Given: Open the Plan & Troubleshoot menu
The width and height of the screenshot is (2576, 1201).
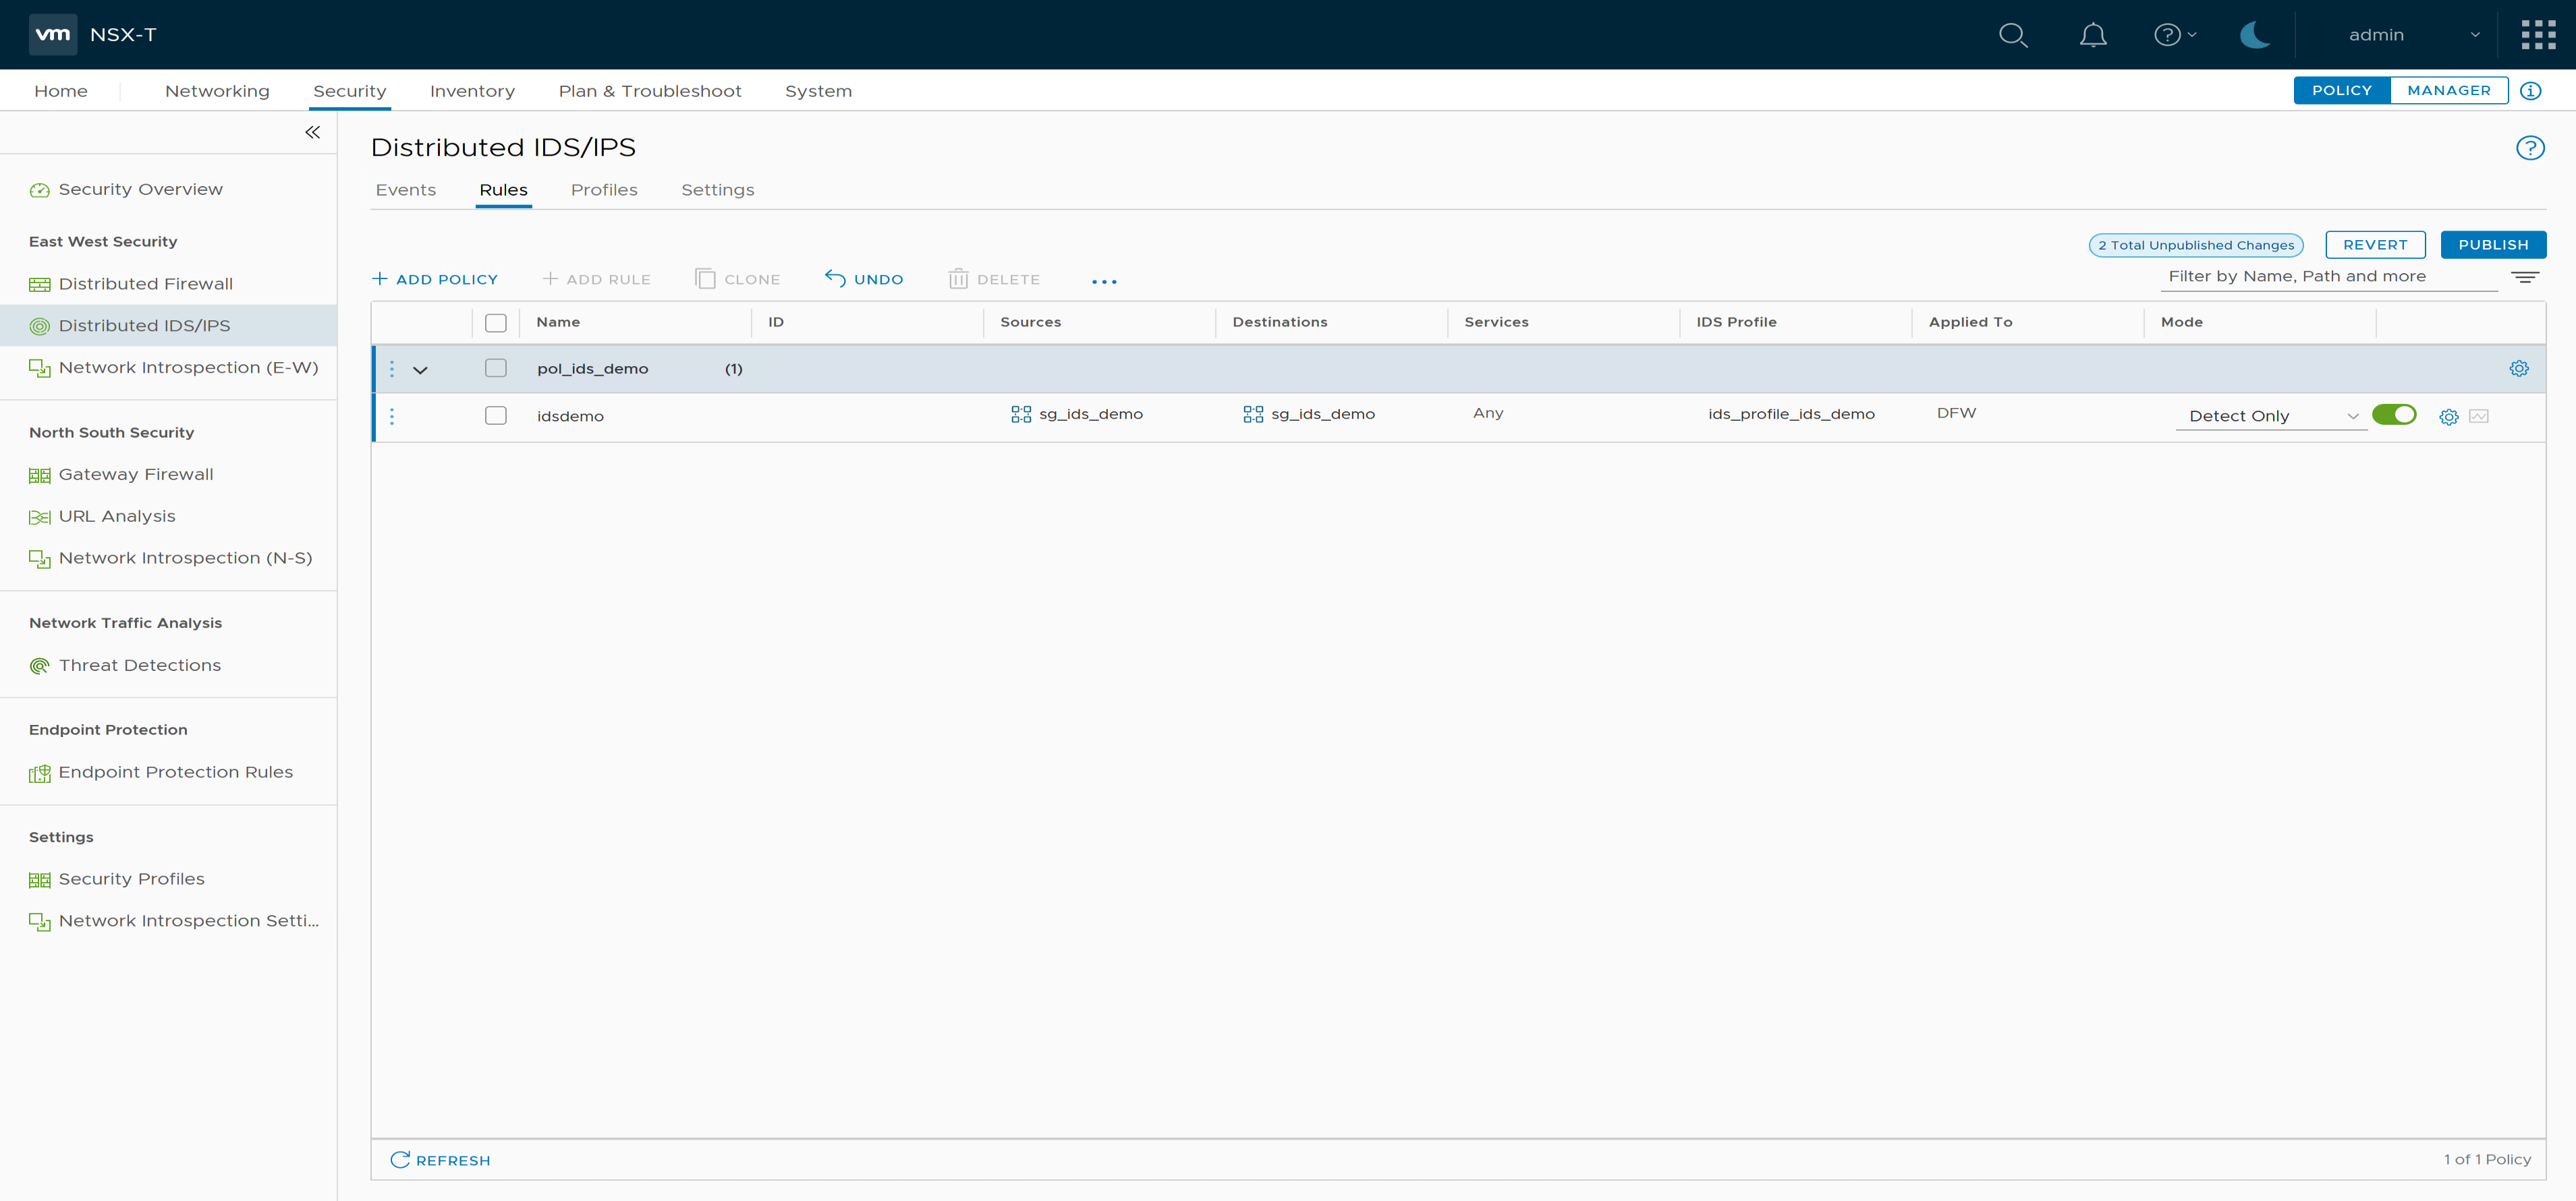Looking at the screenshot, I should pos(650,91).
